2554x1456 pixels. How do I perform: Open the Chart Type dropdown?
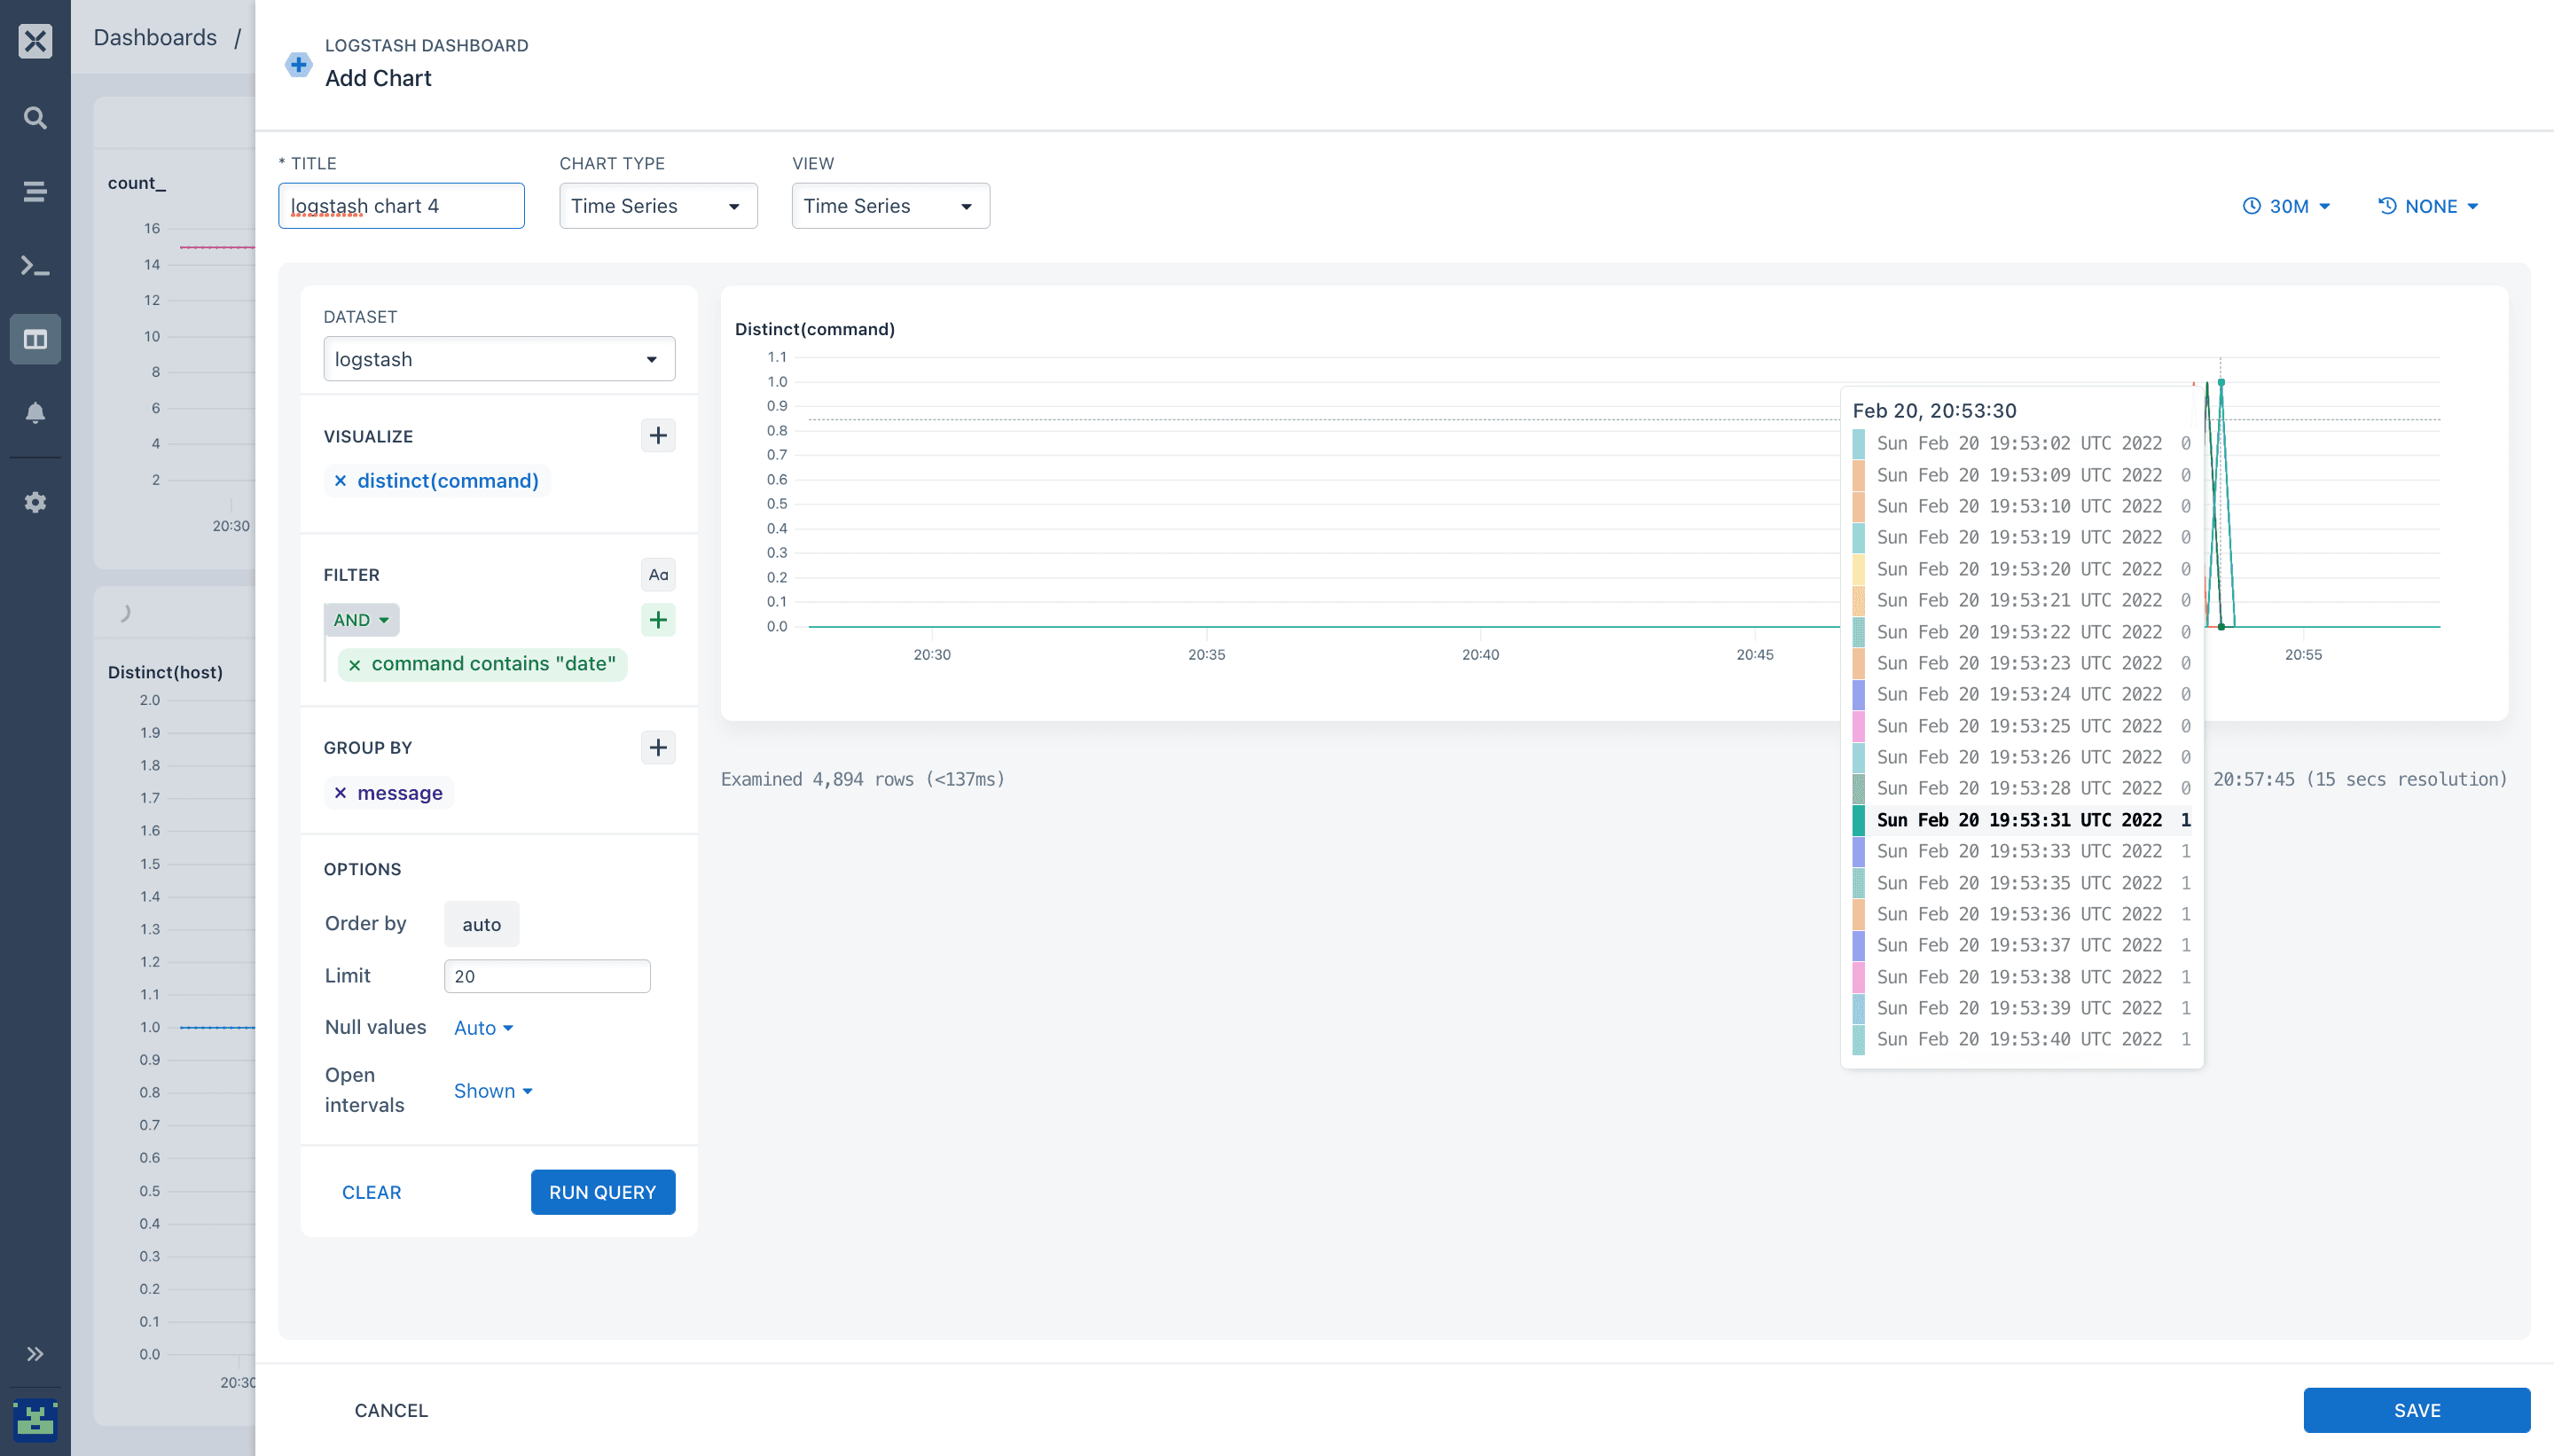(657, 206)
